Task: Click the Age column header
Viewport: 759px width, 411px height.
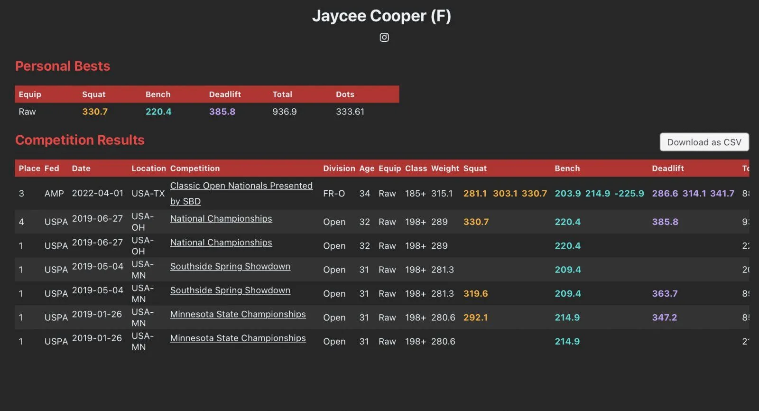Action: pos(367,168)
